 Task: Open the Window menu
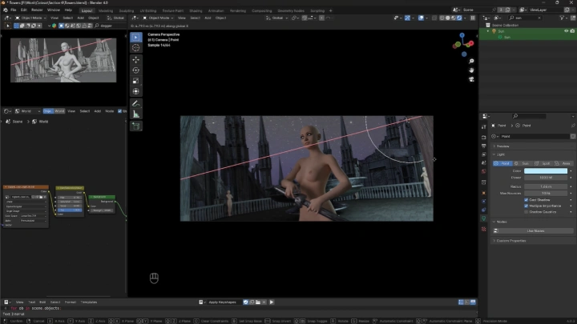(x=54, y=10)
